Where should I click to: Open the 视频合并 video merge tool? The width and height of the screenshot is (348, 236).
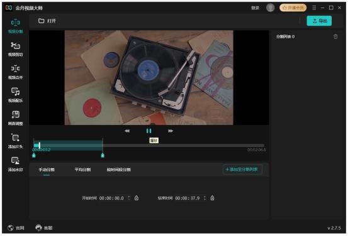15,72
